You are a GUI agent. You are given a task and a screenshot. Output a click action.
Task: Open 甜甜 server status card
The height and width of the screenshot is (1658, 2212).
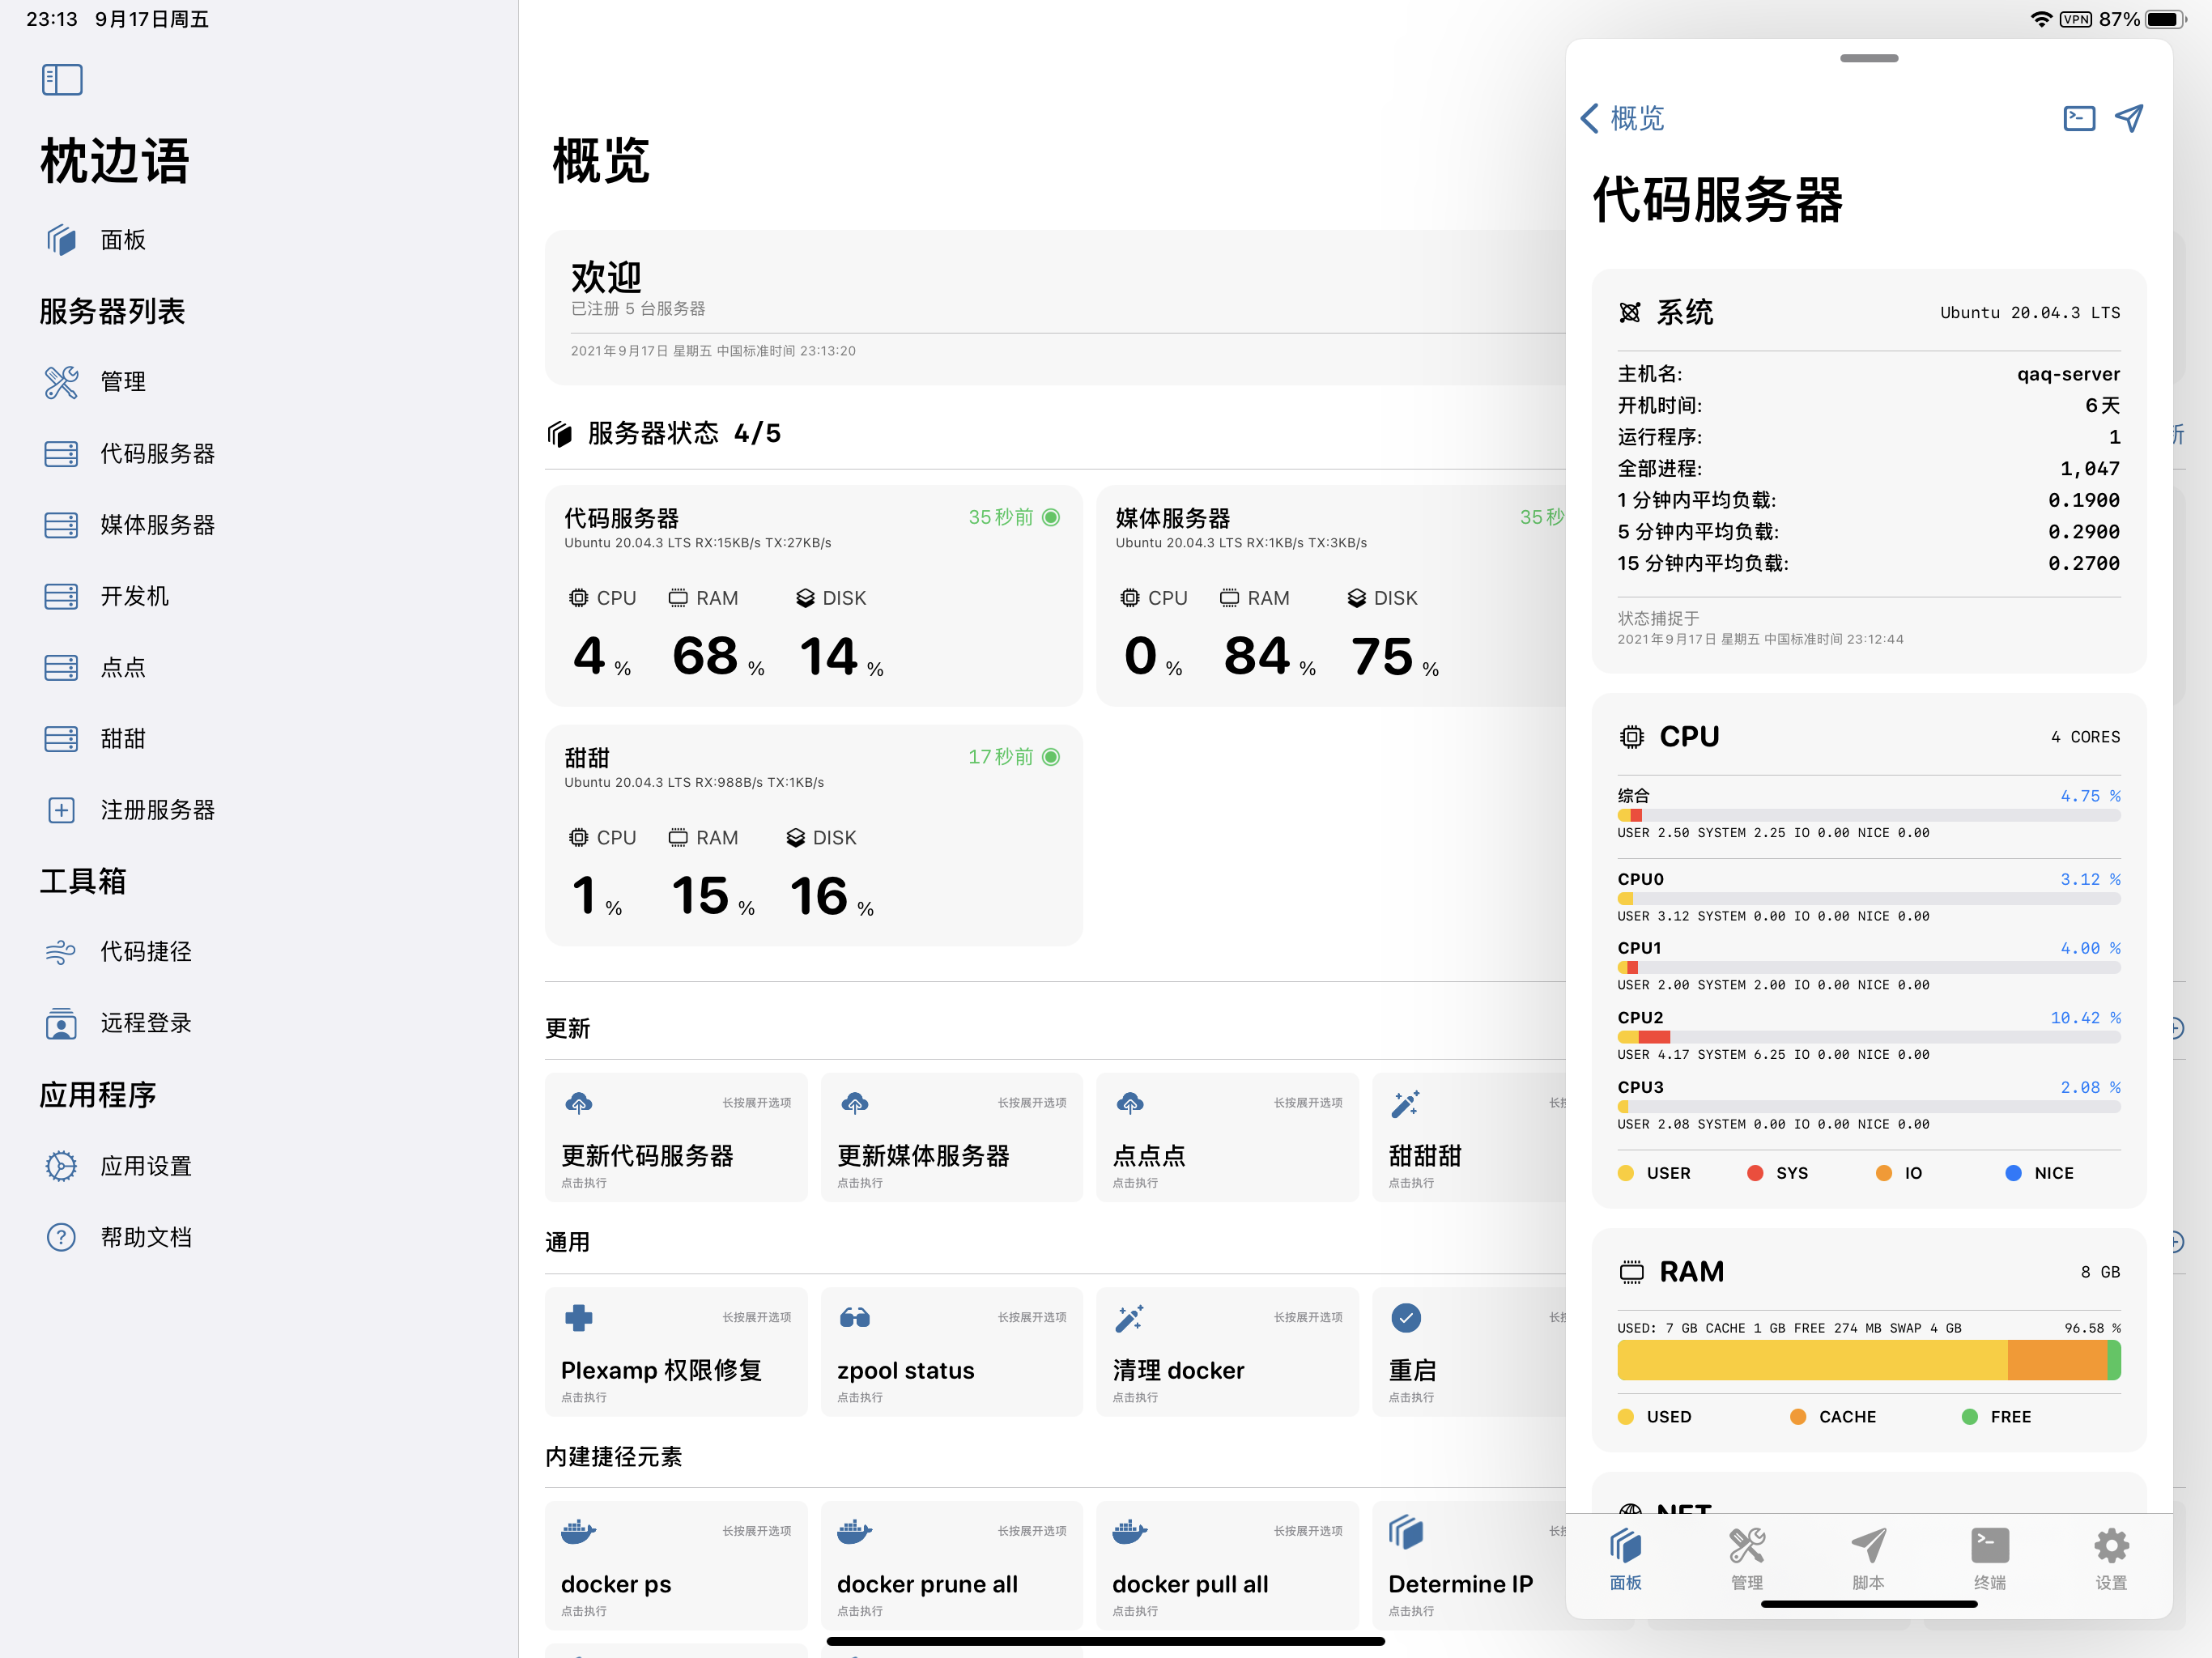coord(812,836)
